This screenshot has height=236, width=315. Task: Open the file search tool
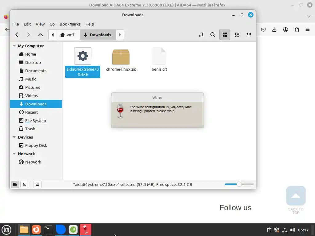click(213, 35)
